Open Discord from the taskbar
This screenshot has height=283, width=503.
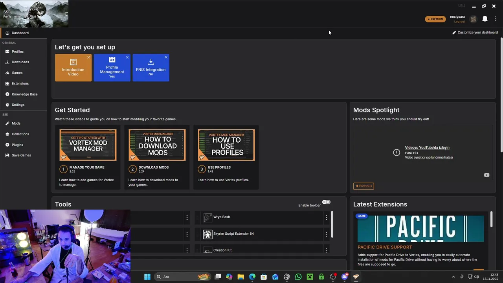345,277
